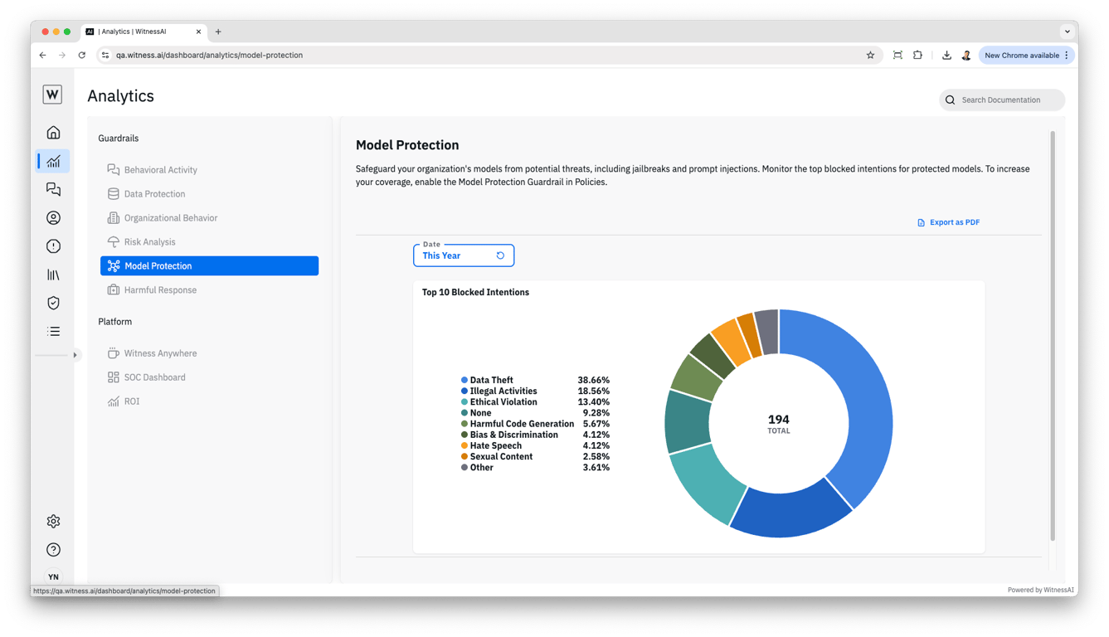The width and height of the screenshot is (1109, 637).
Task: Open a new browser tab
Action: click(x=218, y=32)
